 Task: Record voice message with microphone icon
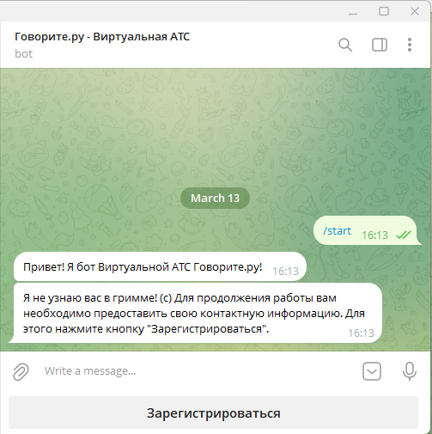click(x=410, y=371)
